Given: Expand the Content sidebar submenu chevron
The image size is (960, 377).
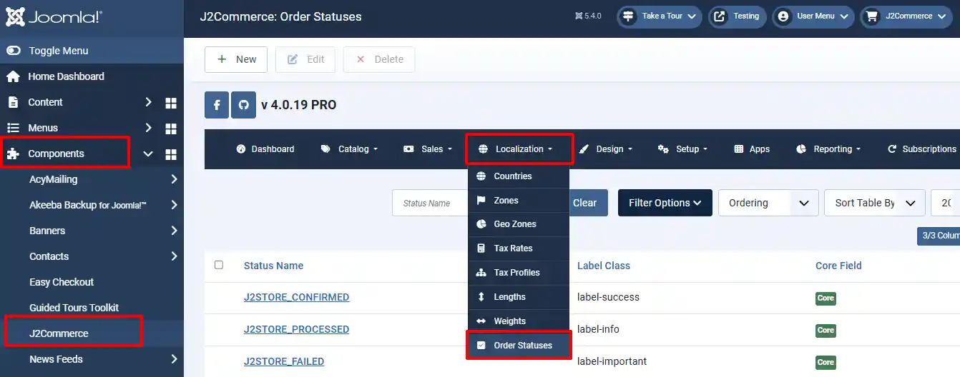Looking at the screenshot, I should tap(148, 102).
